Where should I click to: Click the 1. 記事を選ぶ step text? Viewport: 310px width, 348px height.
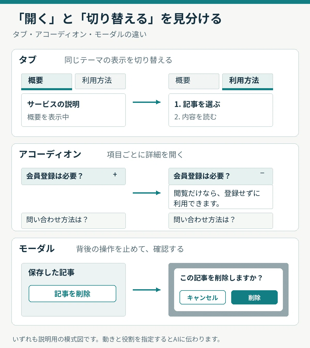(197, 104)
